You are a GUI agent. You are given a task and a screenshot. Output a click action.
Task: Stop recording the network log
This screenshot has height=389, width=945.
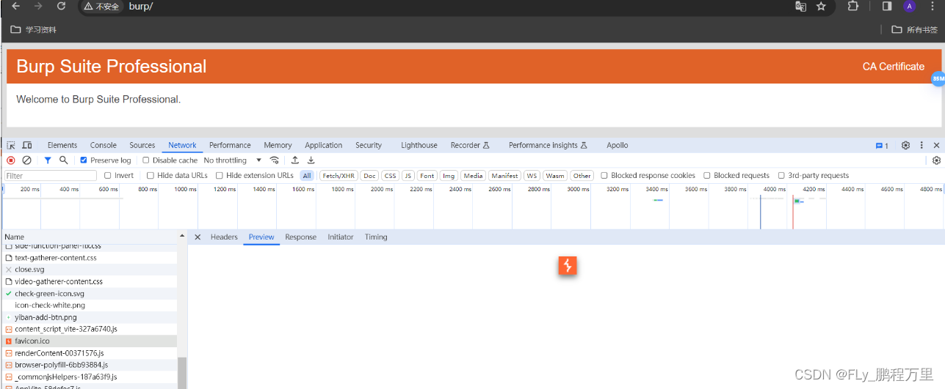(11, 160)
